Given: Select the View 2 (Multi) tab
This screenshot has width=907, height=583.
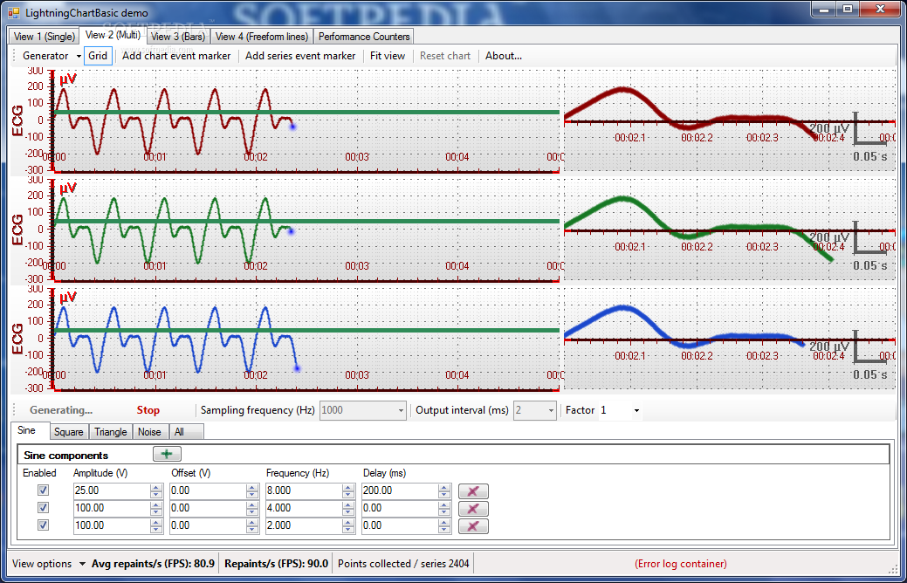Looking at the screenshot, I should tap(113, 35).
